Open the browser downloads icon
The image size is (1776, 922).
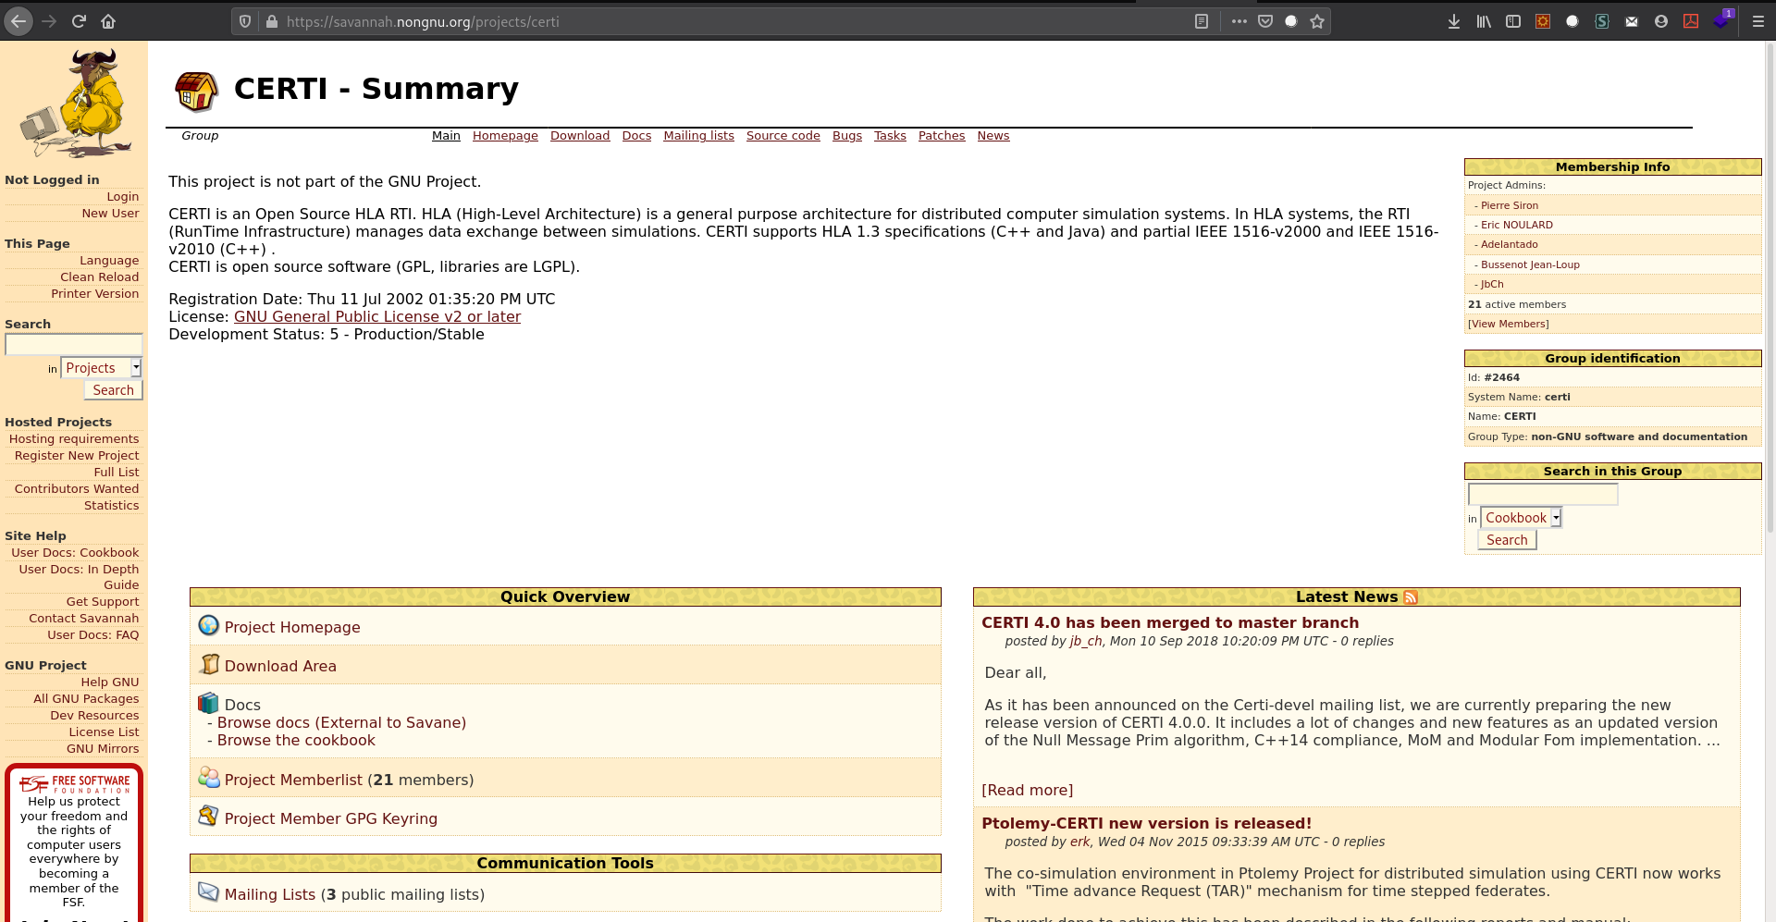[1454, 21]
